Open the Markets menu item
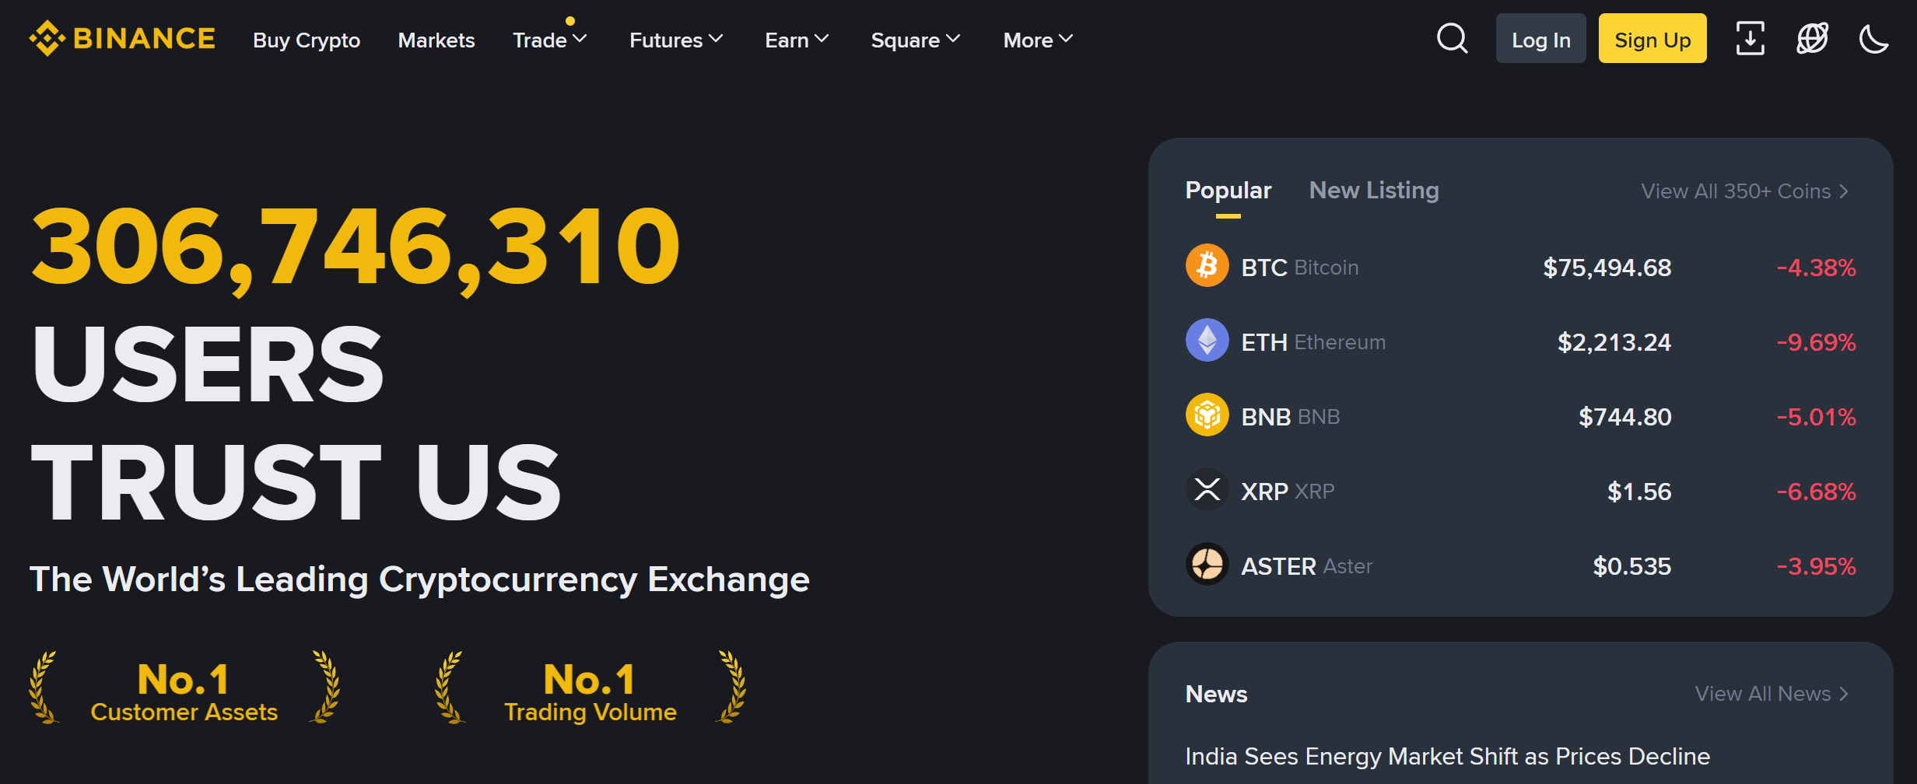 pyautogui.click(x=436, y=40)
